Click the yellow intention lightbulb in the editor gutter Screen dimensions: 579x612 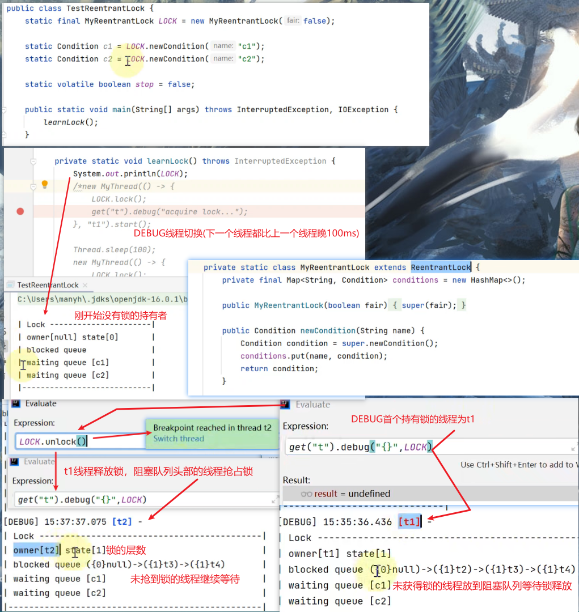(x=44, y=184)
